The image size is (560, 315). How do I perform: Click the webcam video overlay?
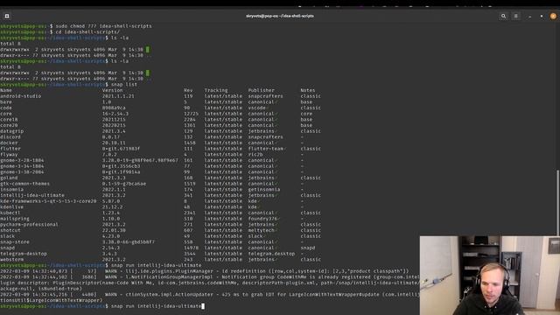[490, 275]
